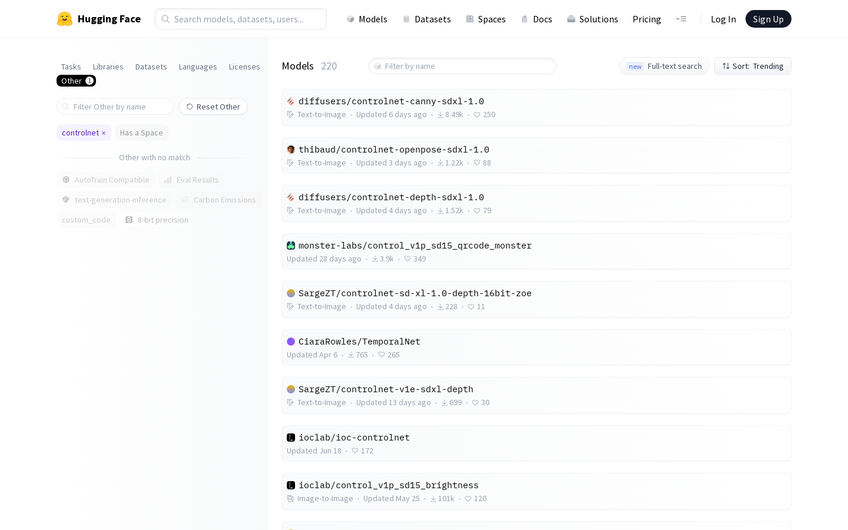848x530 pixels.
Task: Open Docs in top navigation
Action: pos(536,19)
